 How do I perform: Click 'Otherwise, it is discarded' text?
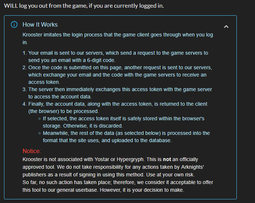point(93,126)
